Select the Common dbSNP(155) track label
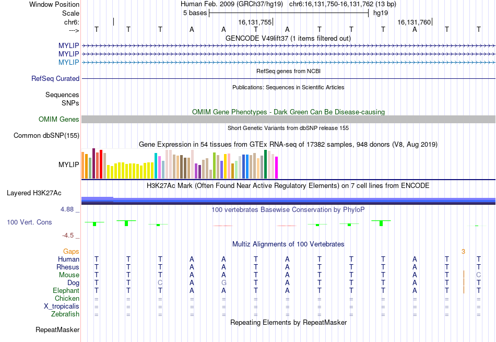The image size is (496, 342). 46,135
